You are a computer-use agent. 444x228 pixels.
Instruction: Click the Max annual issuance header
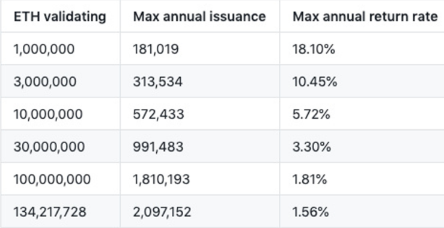(x=199, y=17)
